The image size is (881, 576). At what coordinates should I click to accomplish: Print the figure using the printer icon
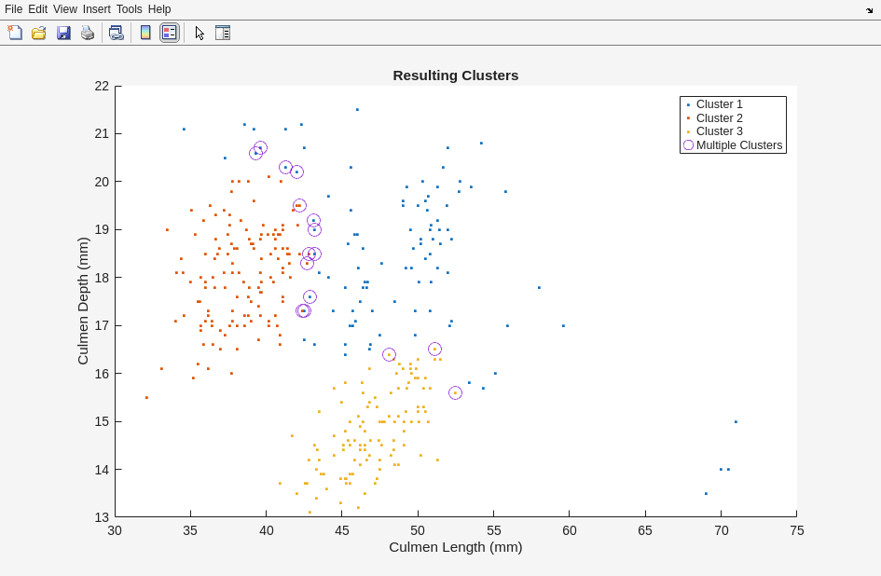pos(88,33)
